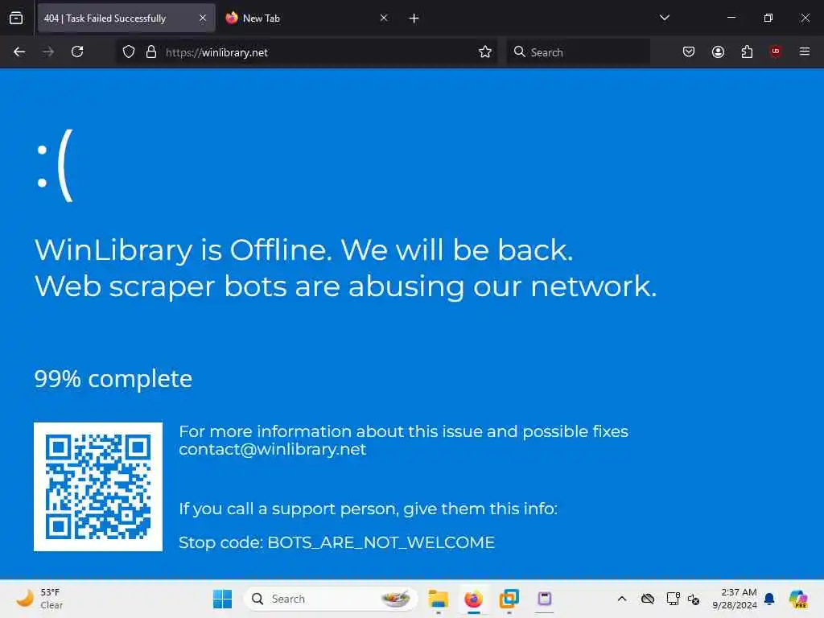Open a new tab with plus button
The width and height of the screenshot is (824, 618).
point(414,19)
